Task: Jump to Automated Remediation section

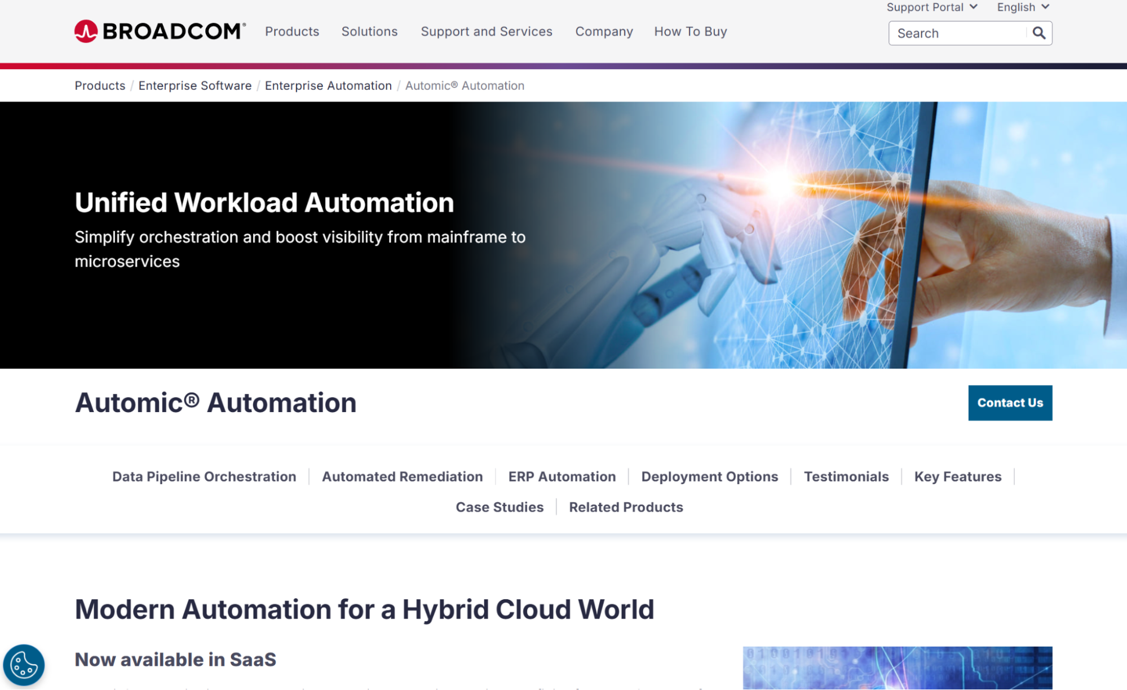Action: point(402,476)
